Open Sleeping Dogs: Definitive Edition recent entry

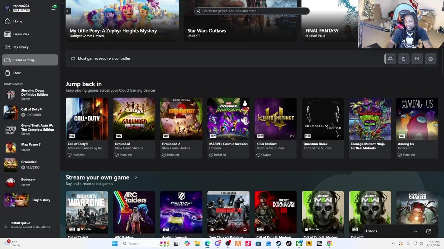pos(30,94)
